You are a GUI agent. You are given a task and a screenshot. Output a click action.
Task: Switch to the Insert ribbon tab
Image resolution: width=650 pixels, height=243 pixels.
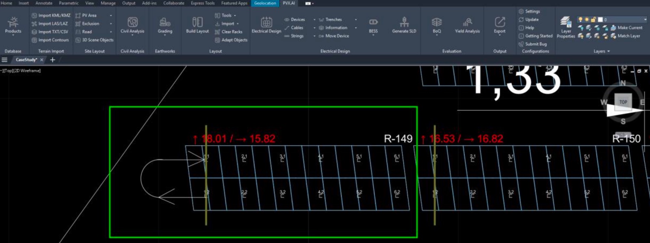point(24,3)
